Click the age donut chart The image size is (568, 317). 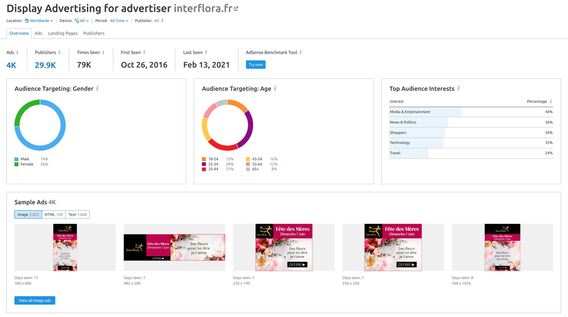228,125
